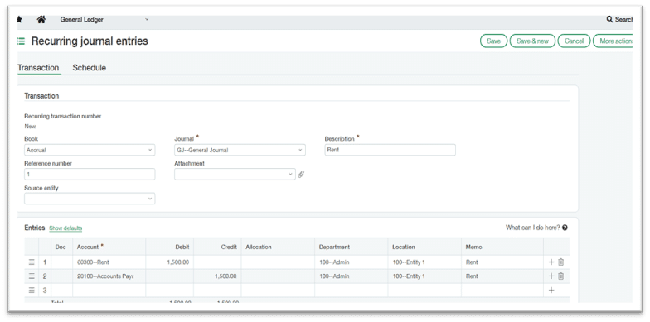Click the empty Account cell in row 3
Image resolution: width=650 pixels, height=322 pixels.
point(109,290)
